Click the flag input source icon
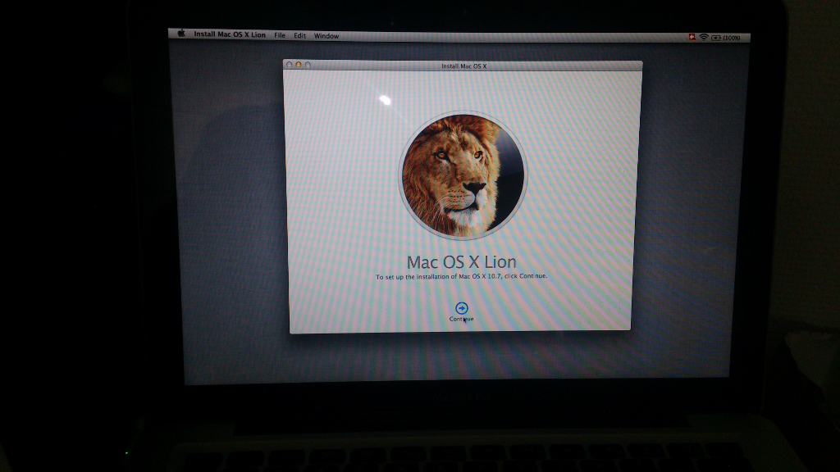This screenshot has height=472, width=840. [692, 37]
